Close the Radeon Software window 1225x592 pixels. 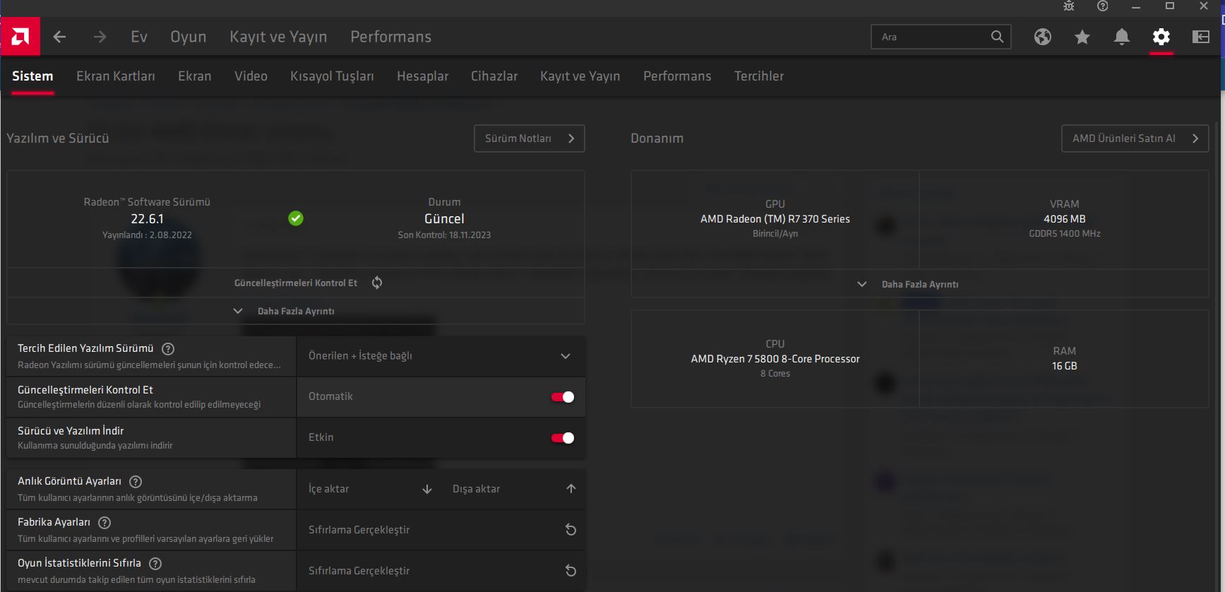click(1204, 6)
